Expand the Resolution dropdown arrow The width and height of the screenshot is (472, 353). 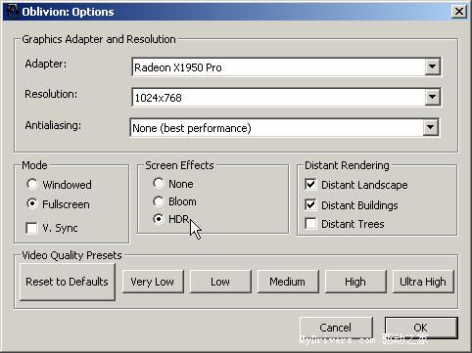(432, 97)
